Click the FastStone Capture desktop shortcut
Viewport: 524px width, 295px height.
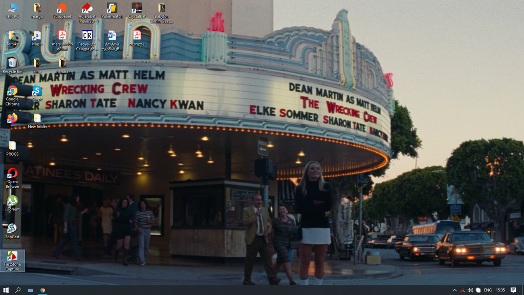(12, 261)
